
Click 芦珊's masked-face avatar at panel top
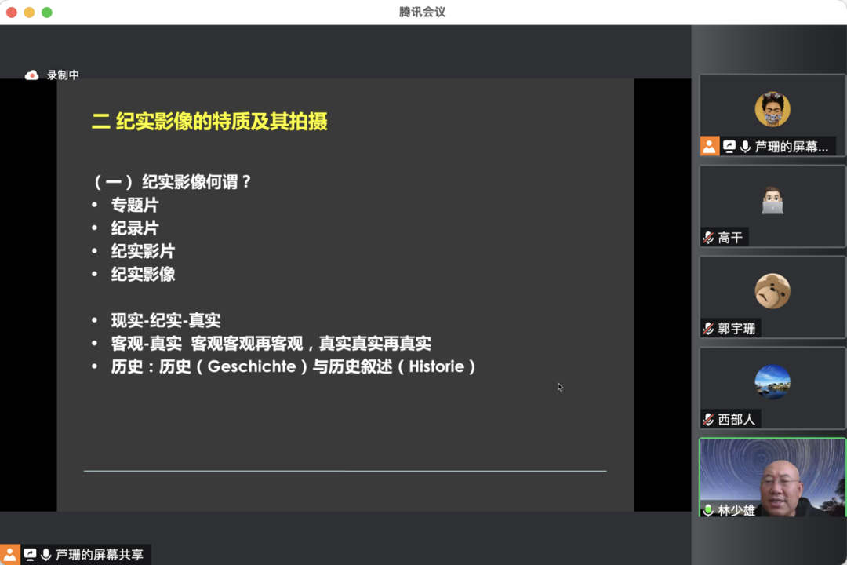coord(772,108)
